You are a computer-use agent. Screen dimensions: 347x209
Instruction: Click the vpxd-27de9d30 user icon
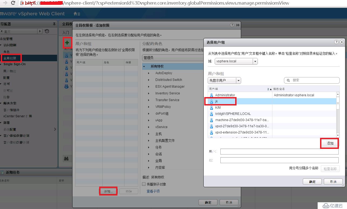click(x=211, y=126)
